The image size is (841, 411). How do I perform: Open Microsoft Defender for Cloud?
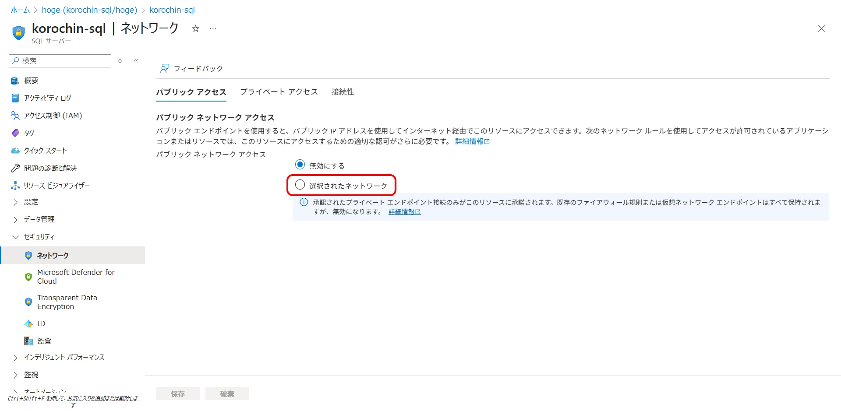pyautogui.click(x=75, y=277)
